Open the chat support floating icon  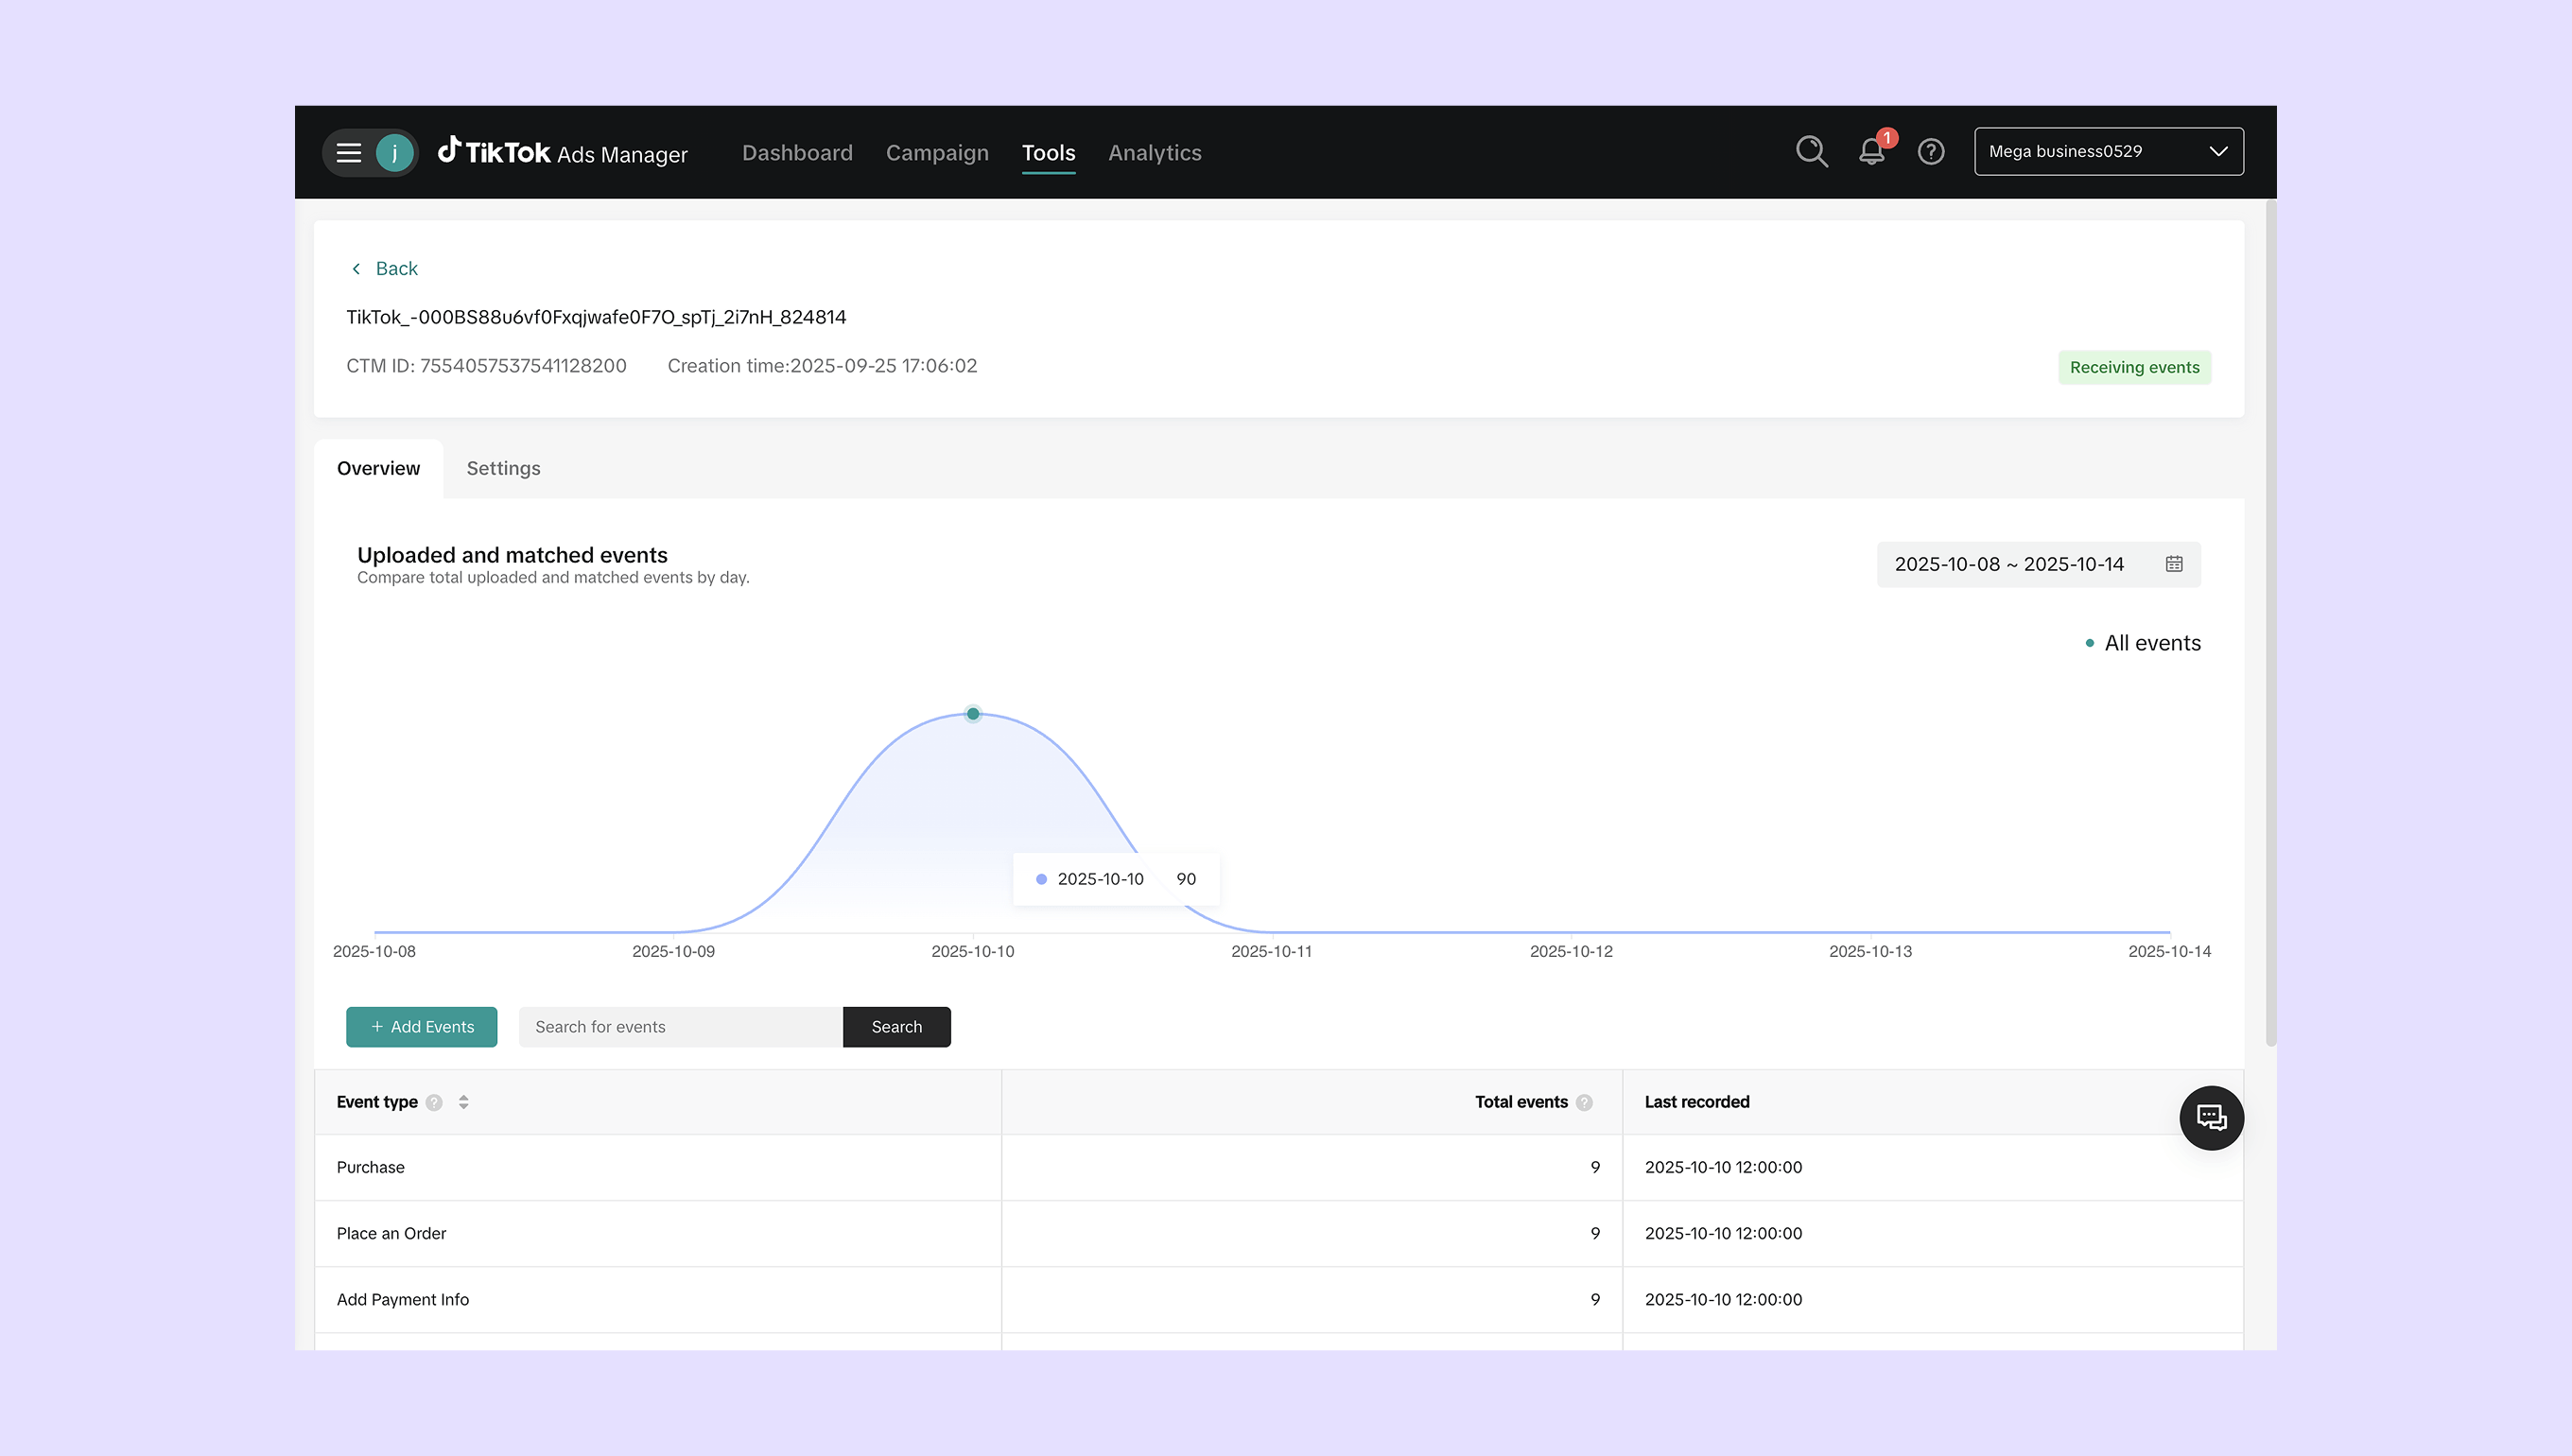coord(2211,1117)
